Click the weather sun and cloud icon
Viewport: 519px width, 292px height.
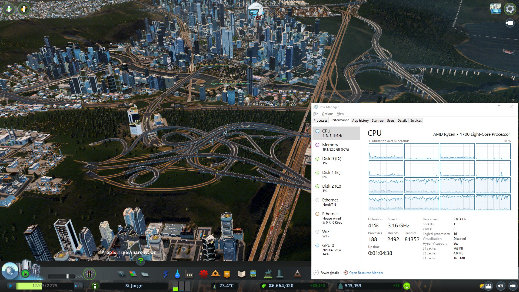pyautogui.click(x=482, y=286)
